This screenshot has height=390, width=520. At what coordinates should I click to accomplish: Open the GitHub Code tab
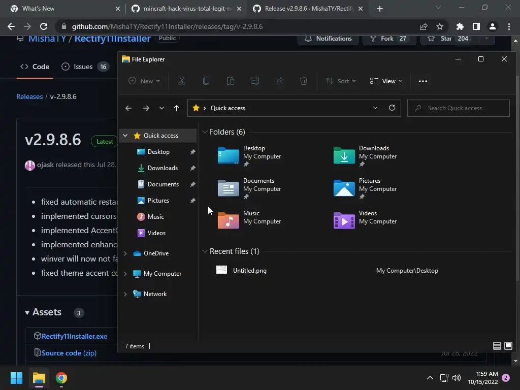point(35,67)
